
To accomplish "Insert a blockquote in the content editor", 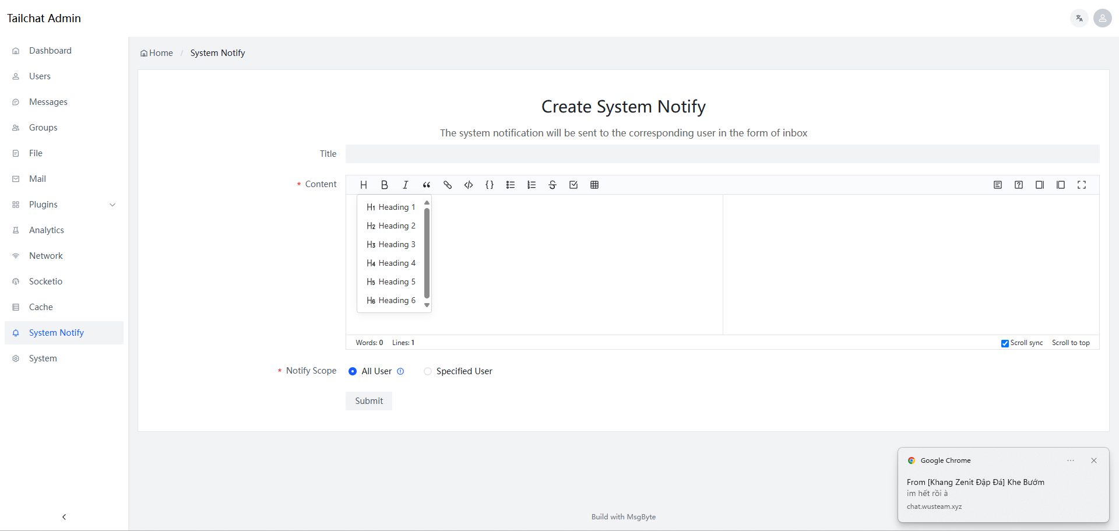I will tap(427, 185).
